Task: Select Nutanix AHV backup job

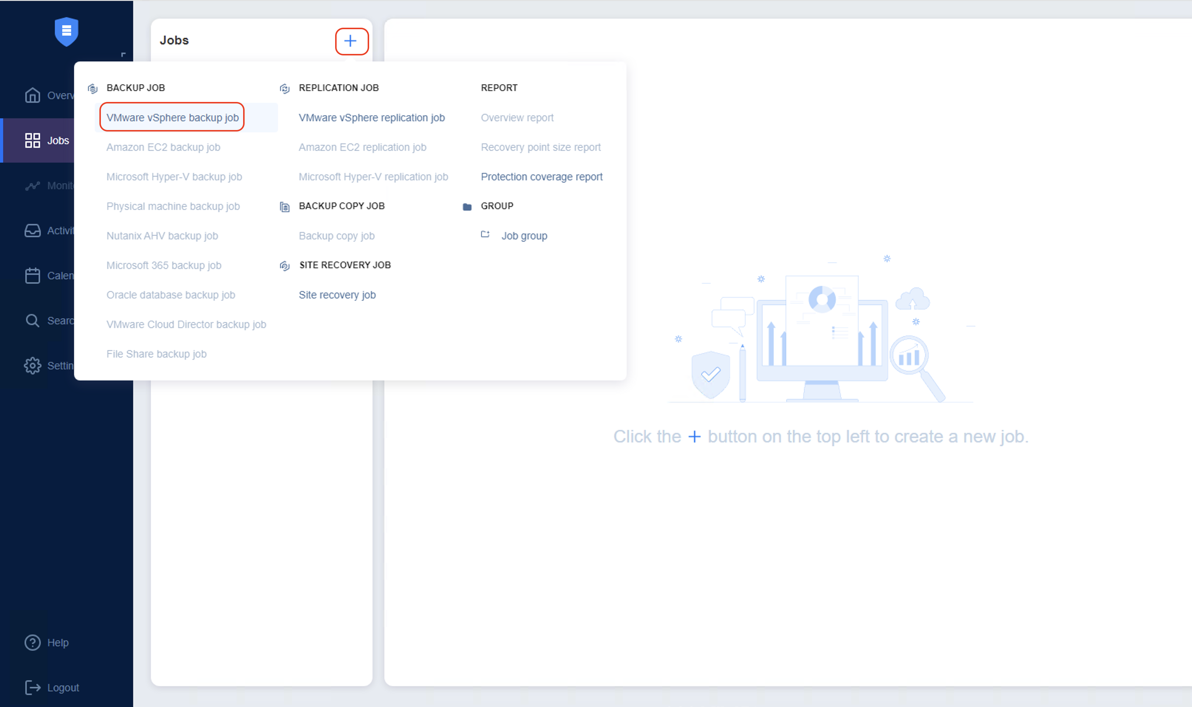Action: click(x=163, y=236)
